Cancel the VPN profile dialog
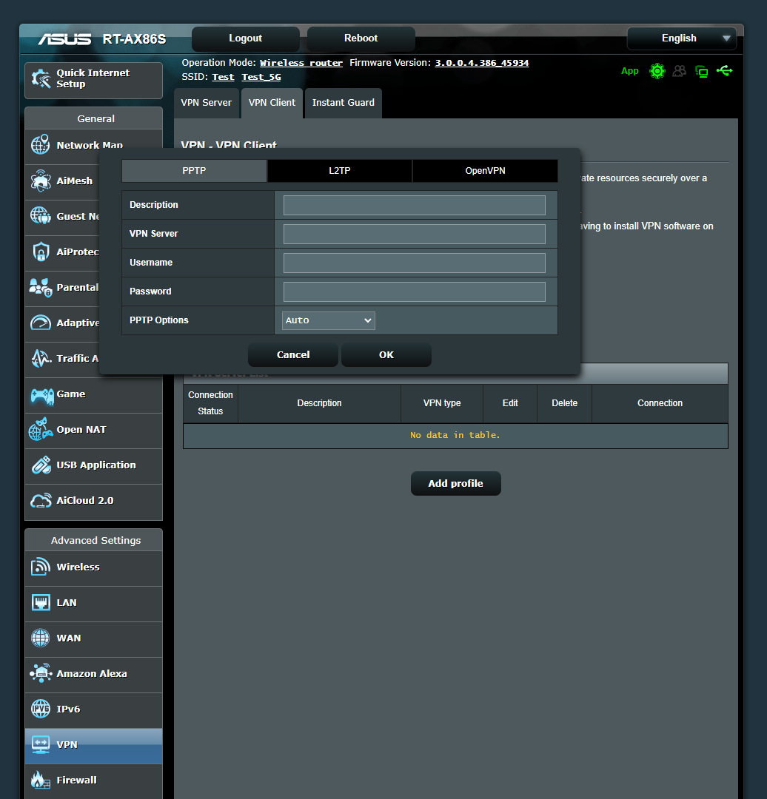Viewport: 767px width, 799px height. point(292,354)
